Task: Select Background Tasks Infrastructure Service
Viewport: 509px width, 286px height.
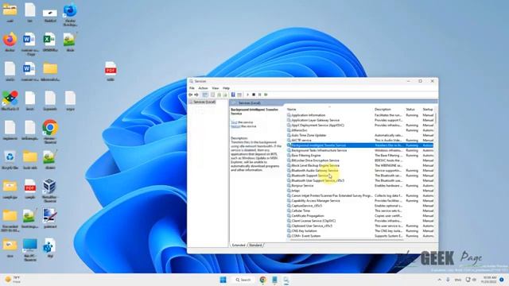Action: [x=360, y=150]
